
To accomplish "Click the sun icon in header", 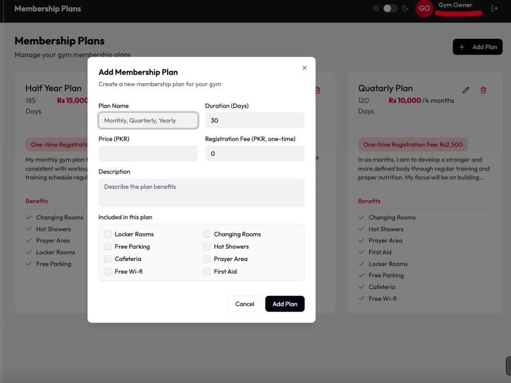I will [376, 9].
